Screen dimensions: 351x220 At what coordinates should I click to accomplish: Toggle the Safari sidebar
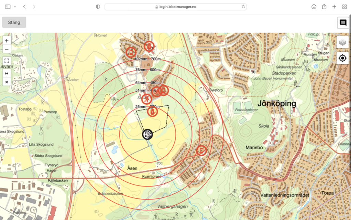point(8,7)
